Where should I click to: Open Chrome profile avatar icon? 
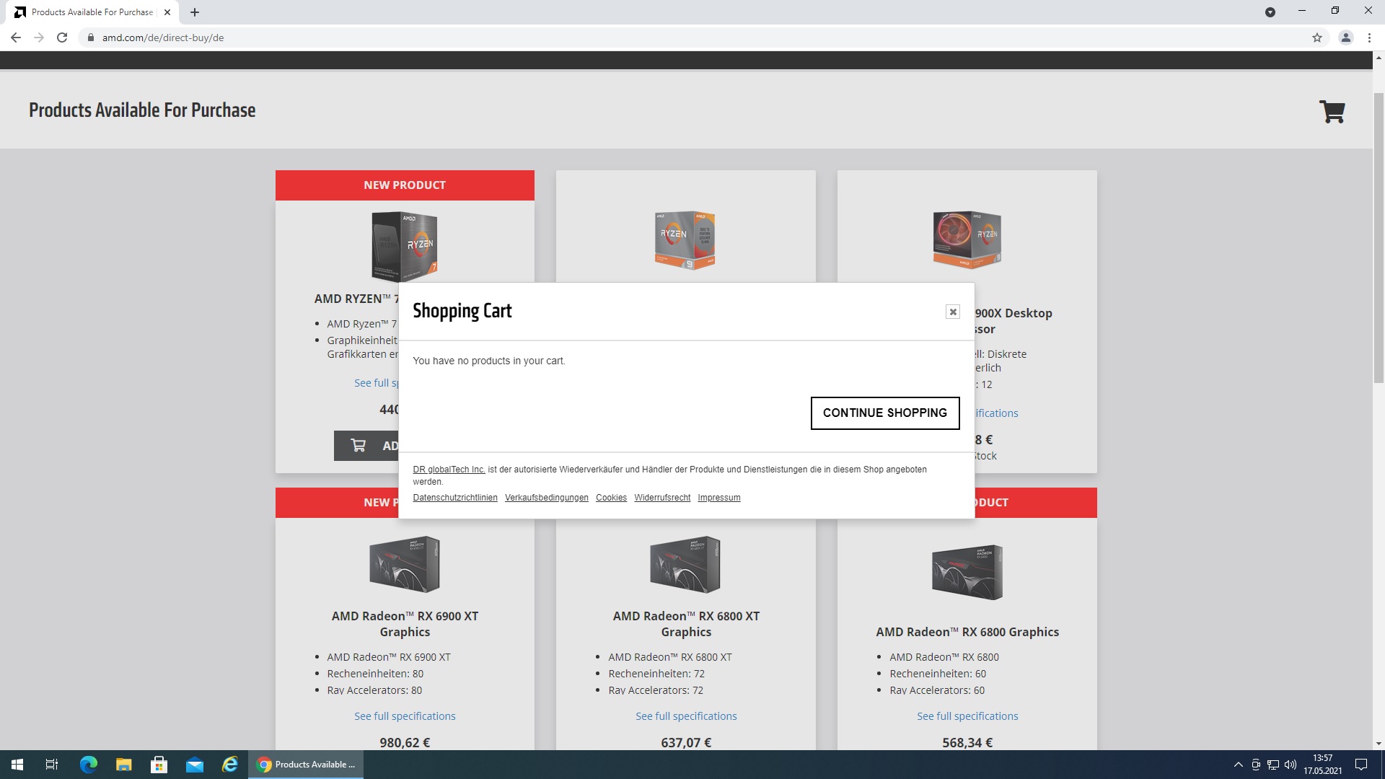pos(1345,38)
